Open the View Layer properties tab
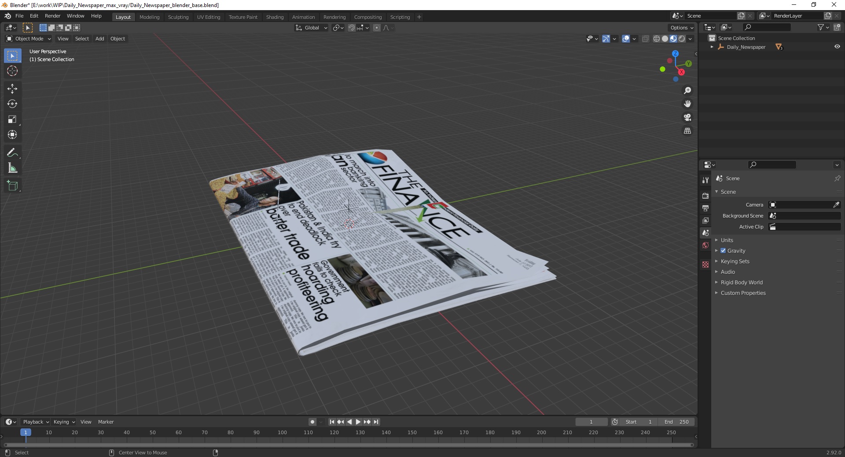Viewport: 845px width, 457px height. [x=705, y=220]
